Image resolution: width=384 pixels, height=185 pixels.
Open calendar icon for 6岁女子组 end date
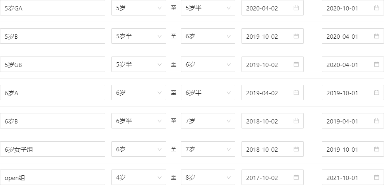coord(377,149)
